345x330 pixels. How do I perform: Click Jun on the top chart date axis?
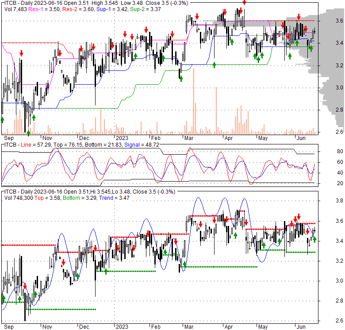pyautogui.click(x=301, y=138)
